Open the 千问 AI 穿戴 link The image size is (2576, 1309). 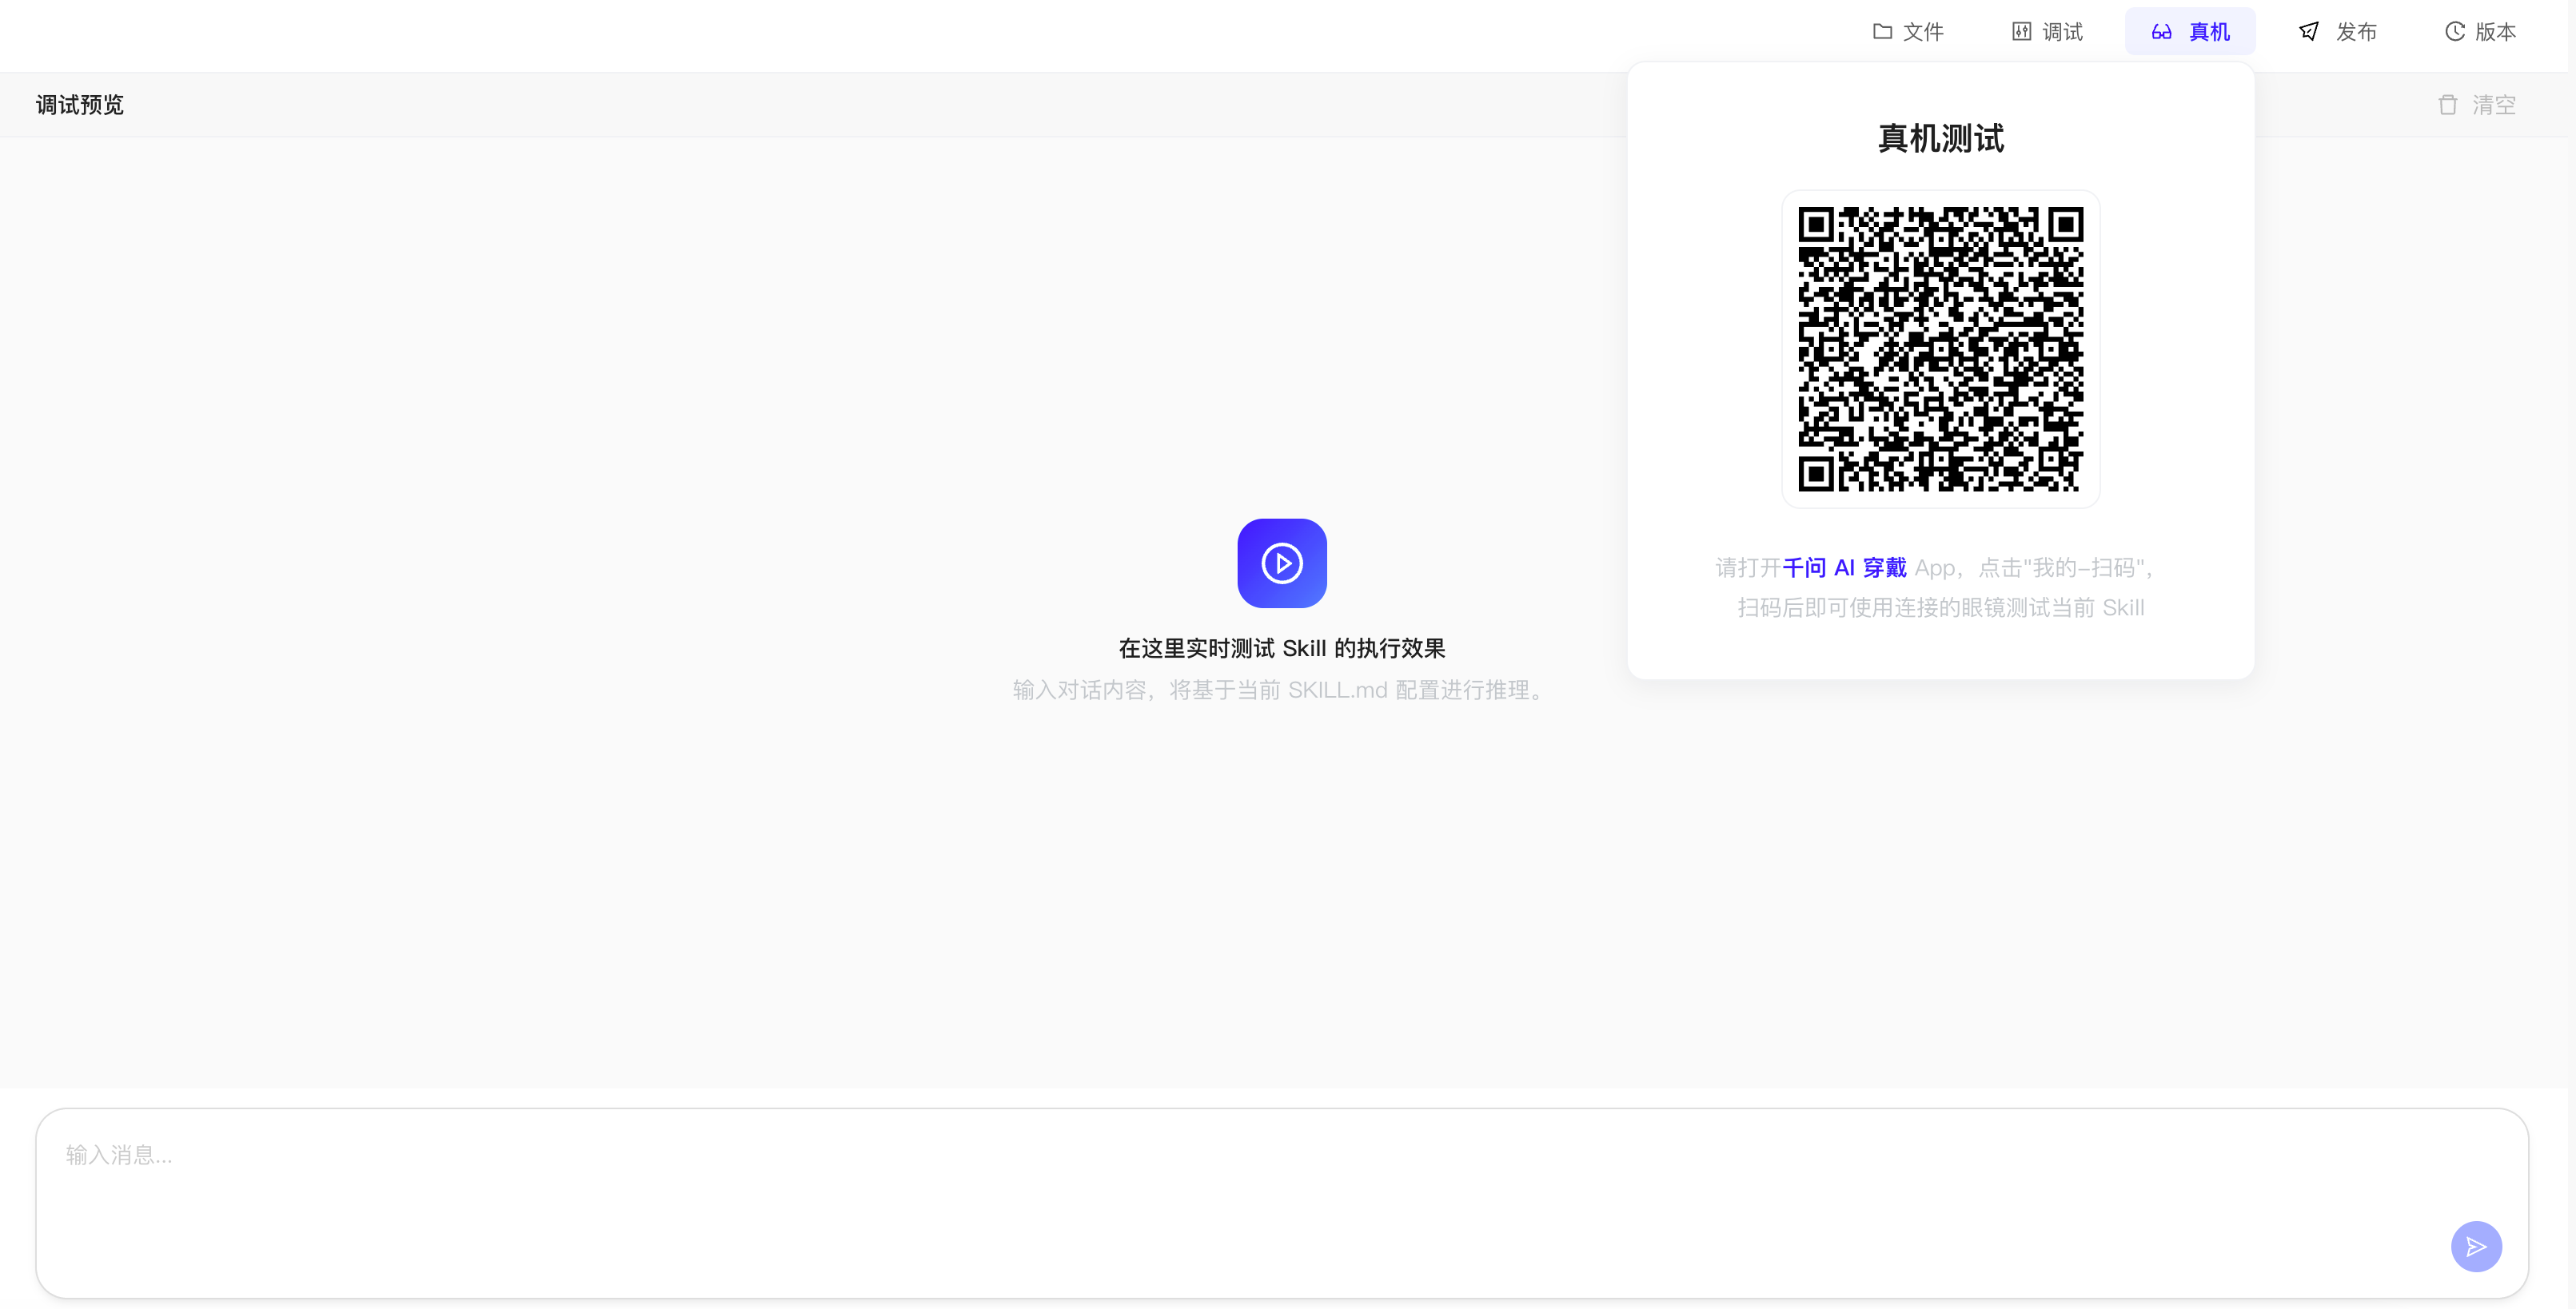click(1844, 567)
